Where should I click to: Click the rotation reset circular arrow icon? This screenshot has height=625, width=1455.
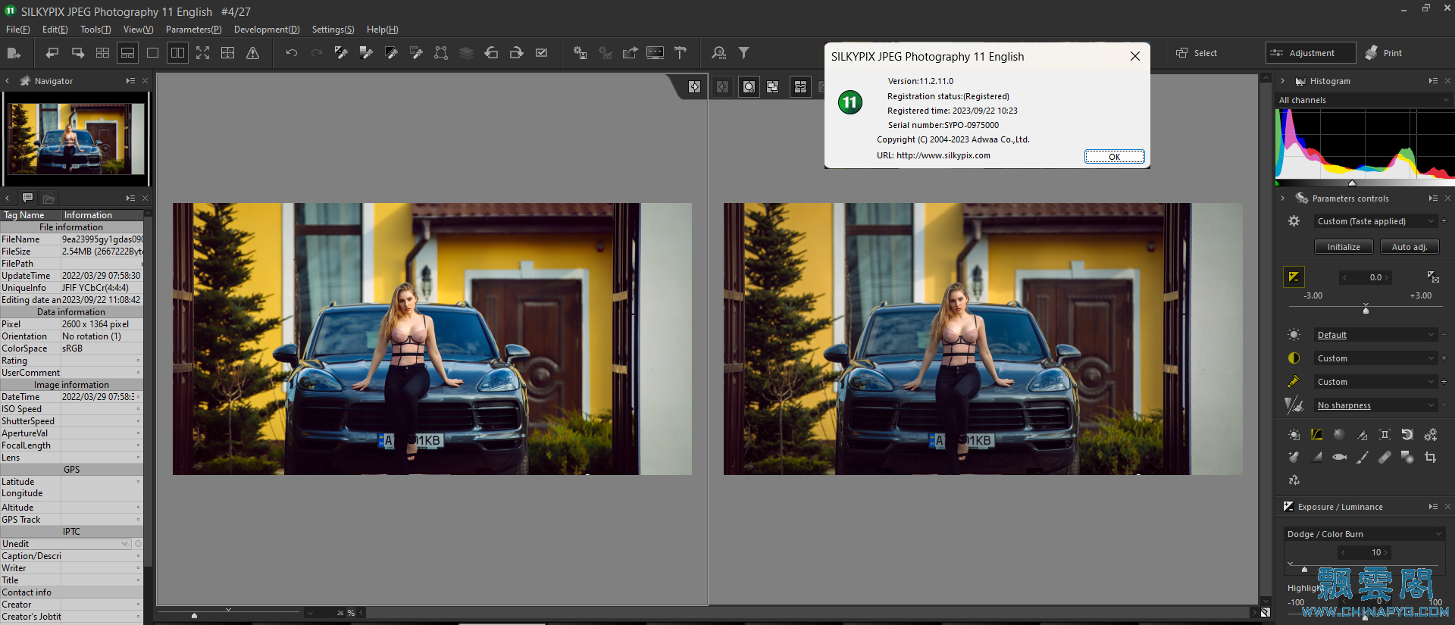point(1407,434)
